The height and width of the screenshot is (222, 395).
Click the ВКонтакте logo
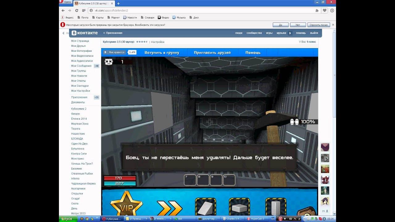click(85, 33)
